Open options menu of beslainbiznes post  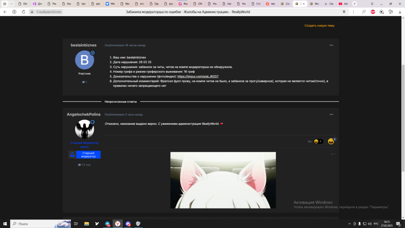click(x=331, y=45)
